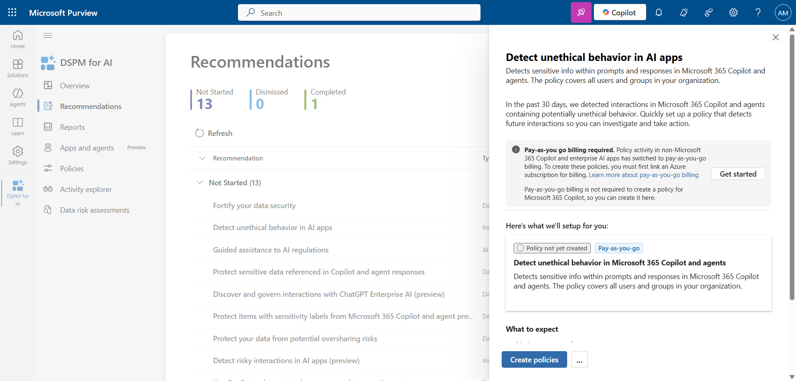Open Data risk assessments menu item

(95, 210)
